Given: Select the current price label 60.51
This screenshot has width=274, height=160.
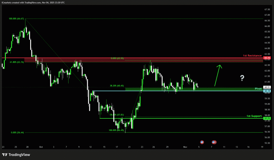Looking at the screenshot, I should (x=267, y=87).
